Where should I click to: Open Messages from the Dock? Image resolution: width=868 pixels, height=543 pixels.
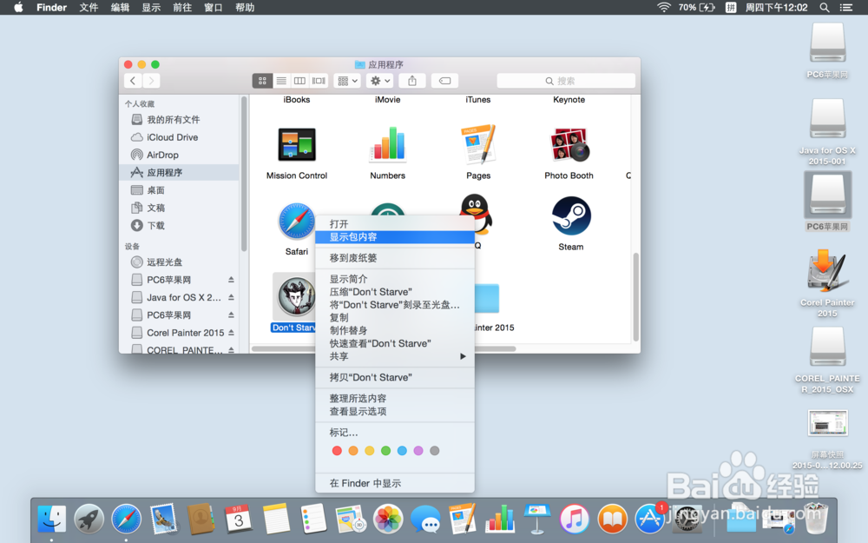pyautogui.click(x=425, y=520)
